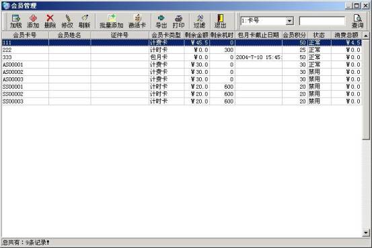The image size is (372, 248).
Task: Select member row SS00003
Action: point(182,101)
